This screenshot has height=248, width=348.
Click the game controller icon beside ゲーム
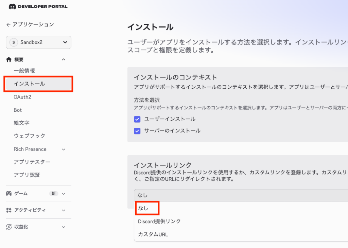pos(9,193)
